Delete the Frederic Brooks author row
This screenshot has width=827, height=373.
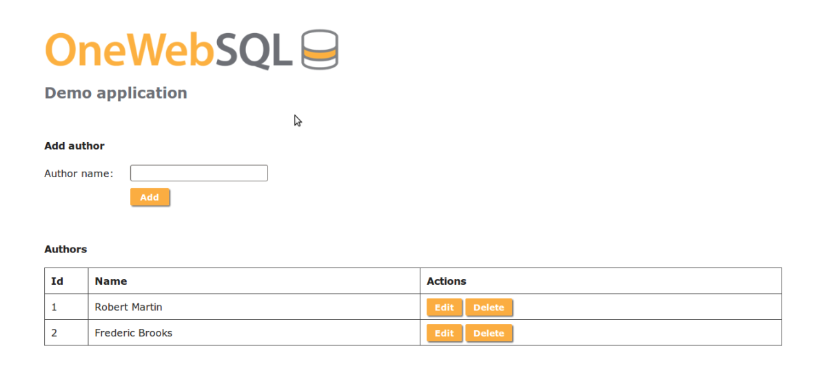coord(489,334)
